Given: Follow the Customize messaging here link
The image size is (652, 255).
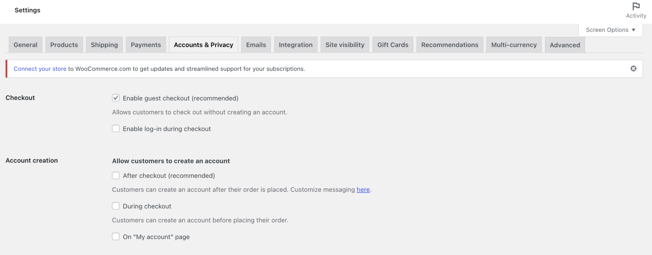Looking at the screenshot, I should pyautogui.click(x=363, y=190).
